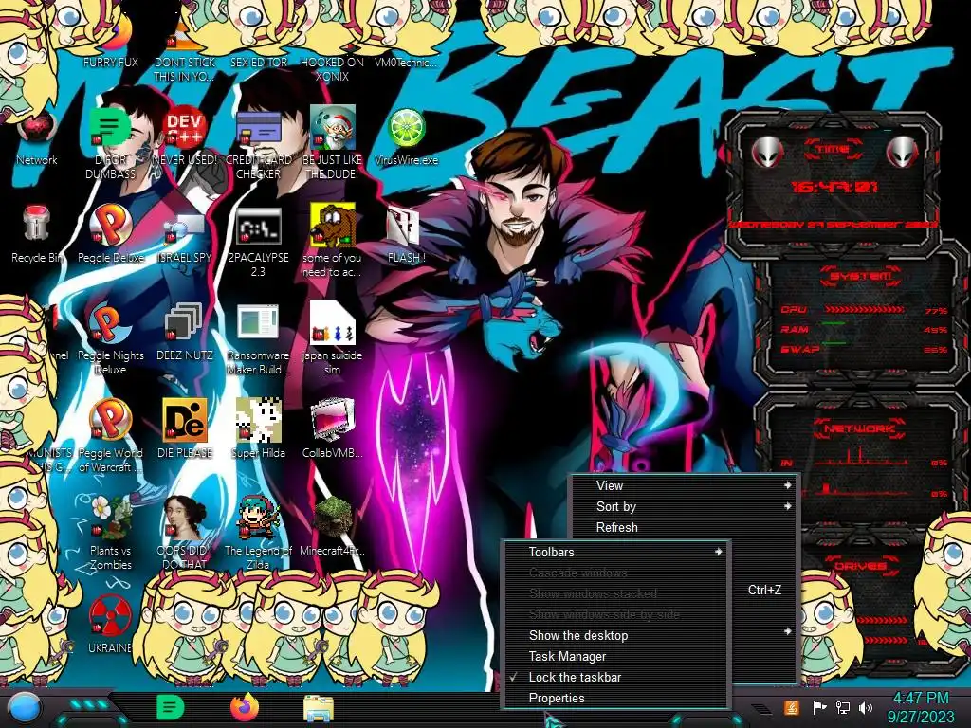Screen dimensions: 971x728
Task: Choose Refresh in the desktop context menu
Action: click(685, 527)
